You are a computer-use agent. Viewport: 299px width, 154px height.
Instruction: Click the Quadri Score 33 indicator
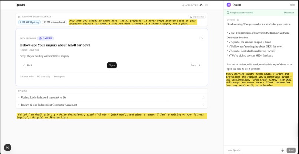point(195,5)
